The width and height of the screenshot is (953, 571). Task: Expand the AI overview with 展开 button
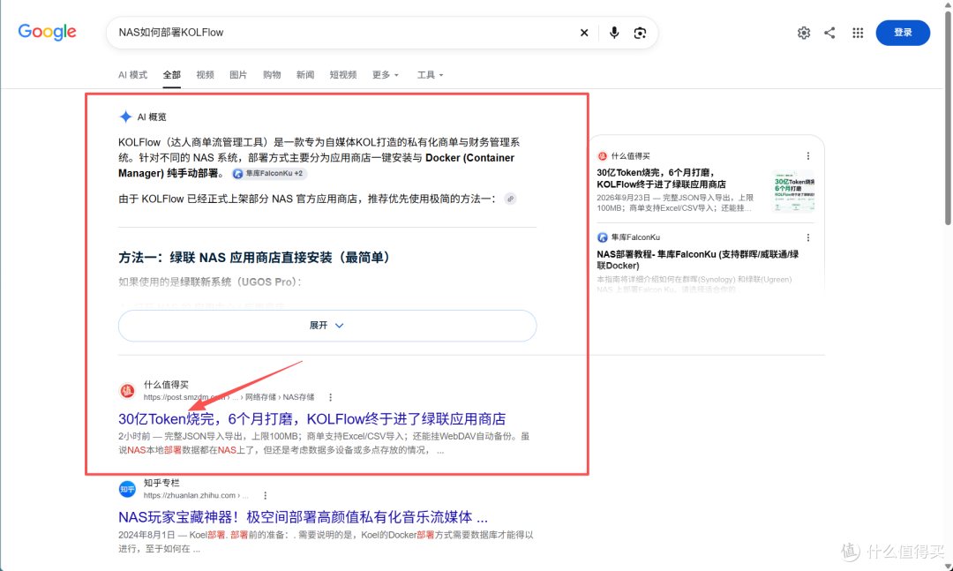pos(327,326)
